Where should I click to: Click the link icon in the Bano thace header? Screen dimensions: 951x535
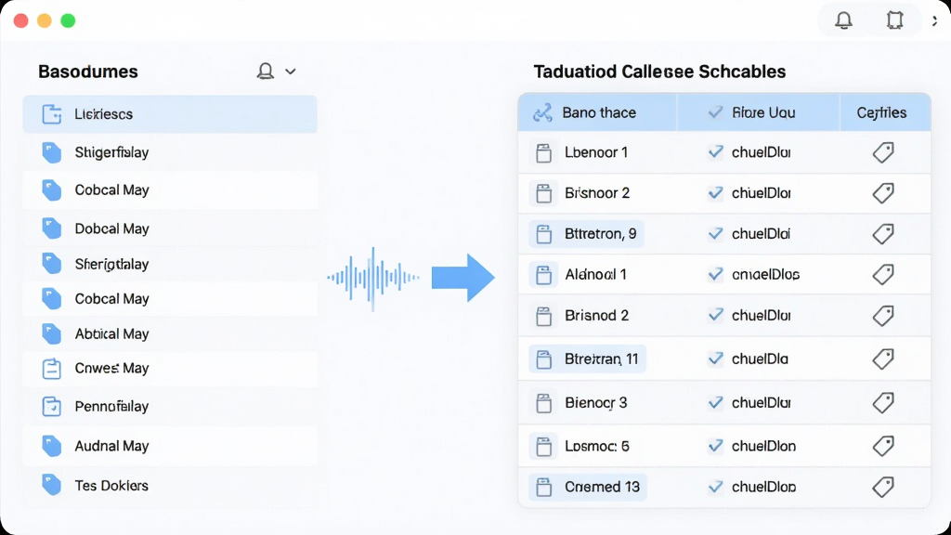click(542, 112)
